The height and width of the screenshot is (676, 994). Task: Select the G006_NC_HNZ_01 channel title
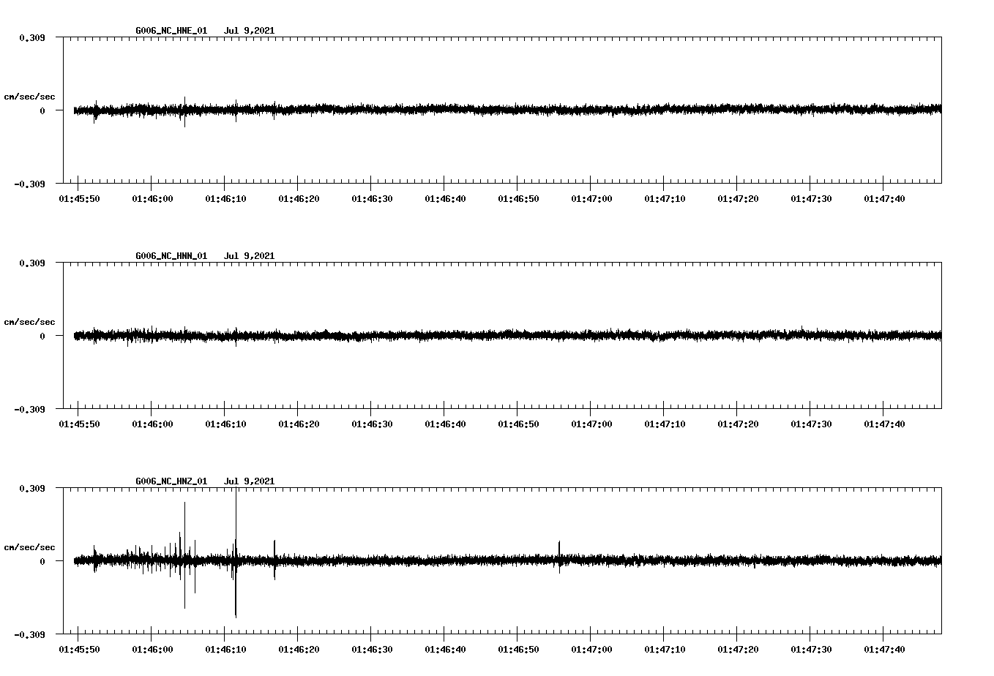170,481
